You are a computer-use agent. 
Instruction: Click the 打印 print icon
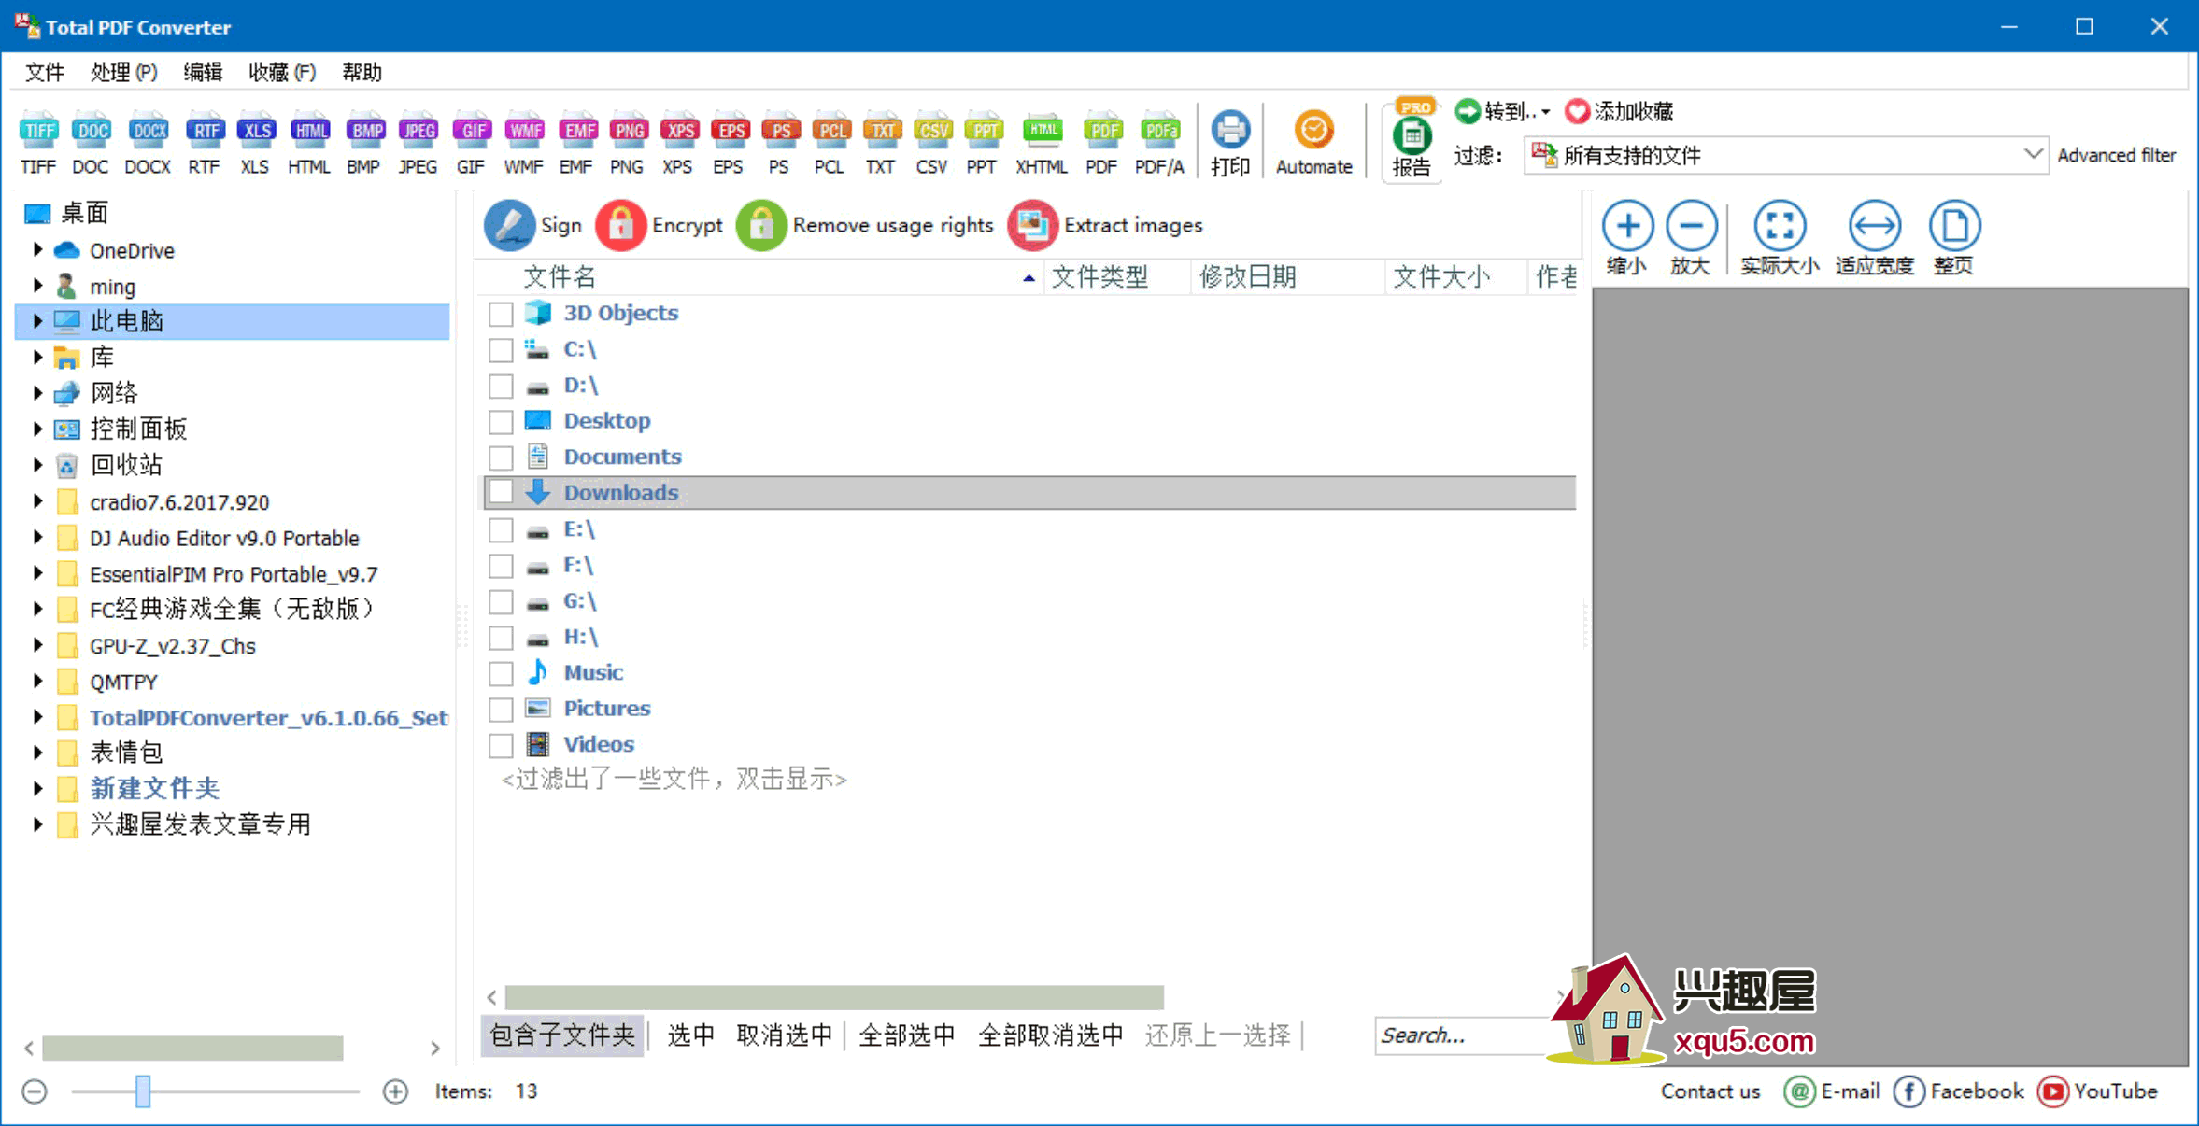[1230, 143]
